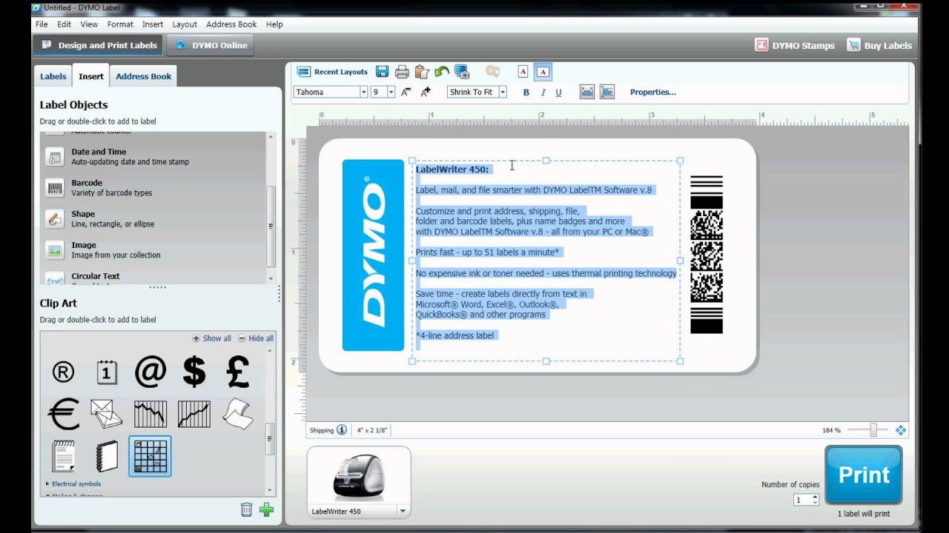Screen dimensions: 949x533
Task: Click the green Undo arrow
Action: click(442, 72)
